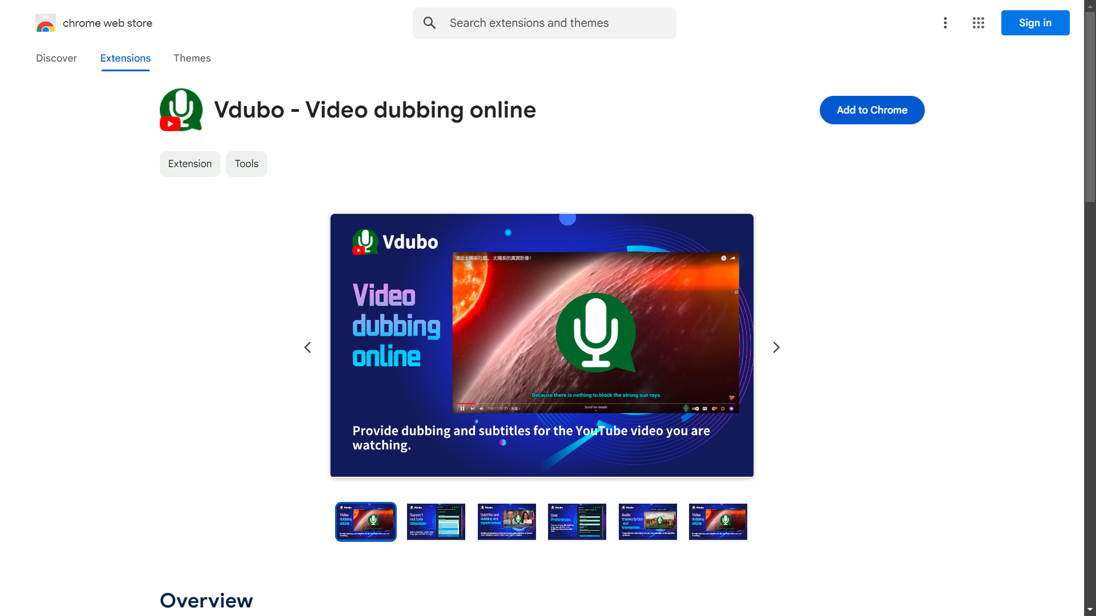1096x616 pixels.
Task: Show the next screenshot with right arrow
Action: point(776,347)
